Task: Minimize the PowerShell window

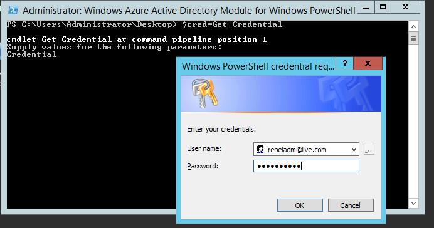Action: pyautogui.click(x=366, y=8)
